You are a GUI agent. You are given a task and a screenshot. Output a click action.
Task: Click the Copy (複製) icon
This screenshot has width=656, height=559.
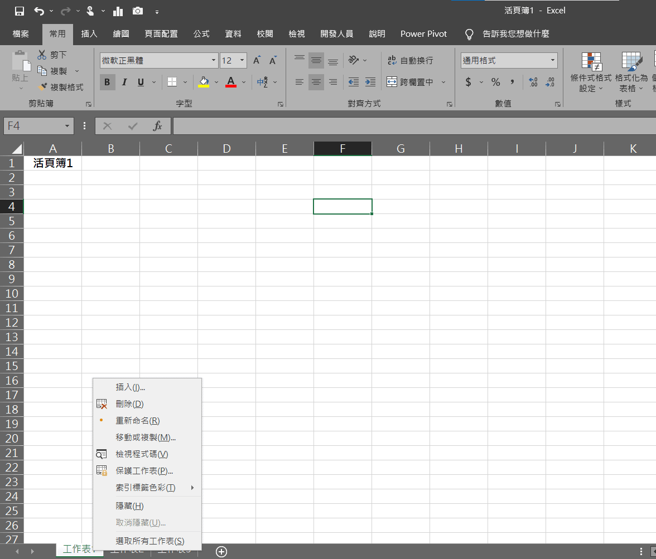pyautogui.click(x=42, y=71)
